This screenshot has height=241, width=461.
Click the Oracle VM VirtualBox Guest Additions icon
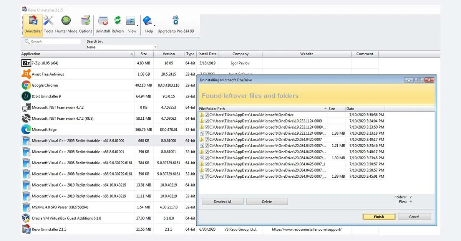tap(26, 218)
